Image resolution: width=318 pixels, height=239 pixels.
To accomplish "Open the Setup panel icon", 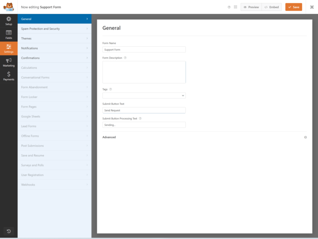I will tap(9, 21).
